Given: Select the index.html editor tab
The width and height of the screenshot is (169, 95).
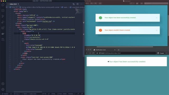Looking at the screenshot, I should coord(13,4).
